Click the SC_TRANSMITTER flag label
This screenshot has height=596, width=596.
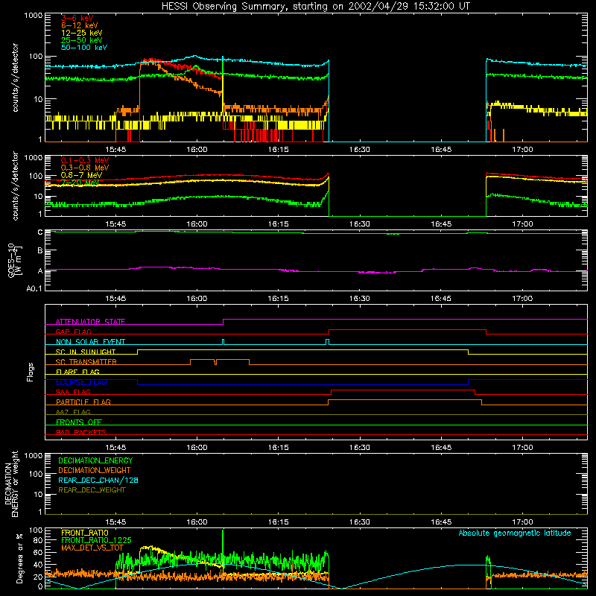pyautogui.click(x=86, y=362)
